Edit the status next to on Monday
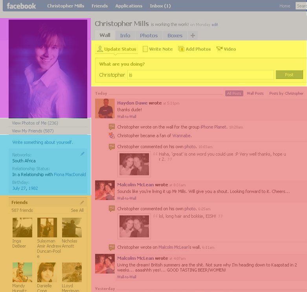 pyautogui.click(x=215, y=25)
